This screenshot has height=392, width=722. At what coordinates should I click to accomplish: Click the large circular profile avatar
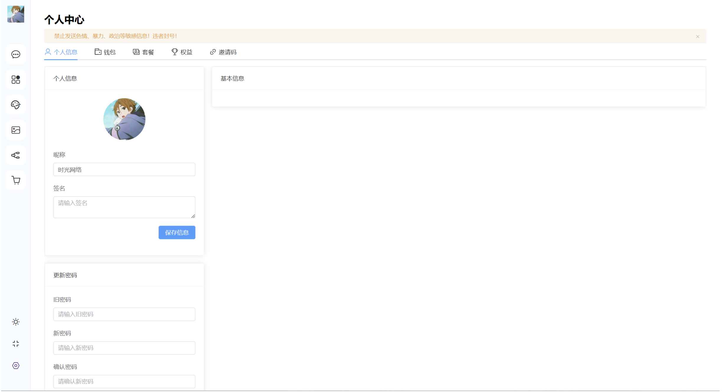[x=124, y=119]
